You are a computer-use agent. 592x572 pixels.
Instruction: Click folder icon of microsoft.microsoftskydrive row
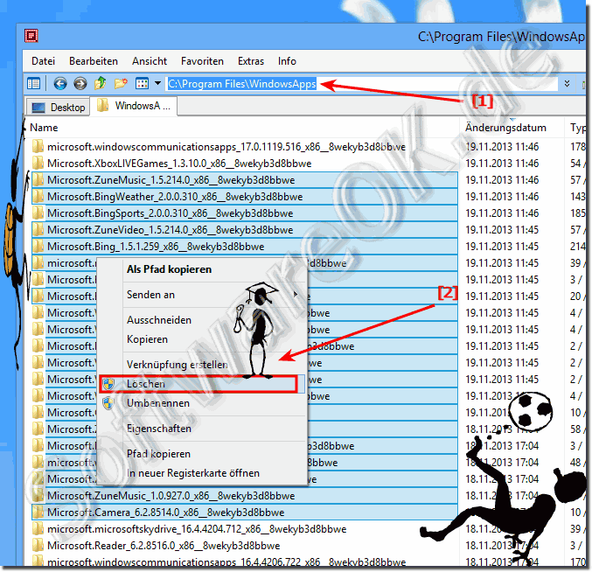click(38, 528)
